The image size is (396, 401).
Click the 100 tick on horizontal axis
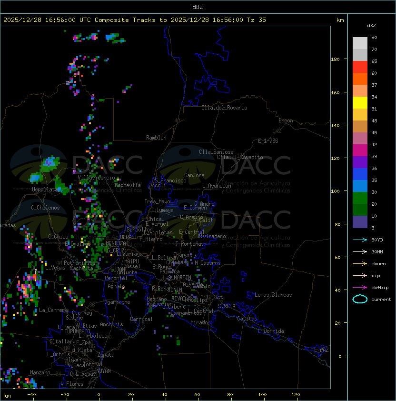pos(262,395)
